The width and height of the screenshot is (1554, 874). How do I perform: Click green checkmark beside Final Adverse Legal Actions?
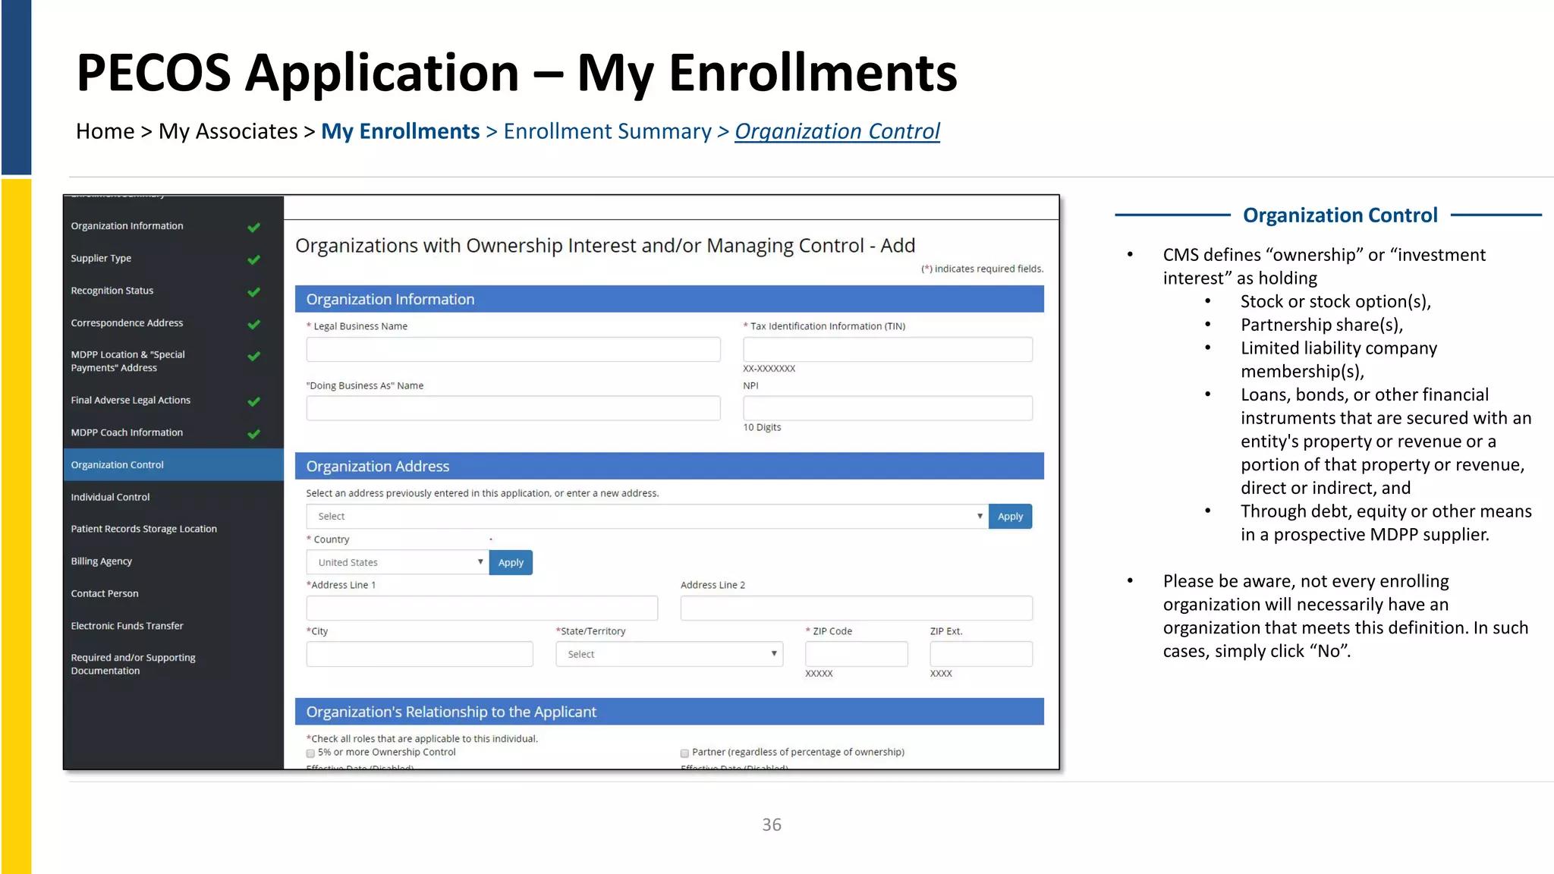[x=253, y=401]
